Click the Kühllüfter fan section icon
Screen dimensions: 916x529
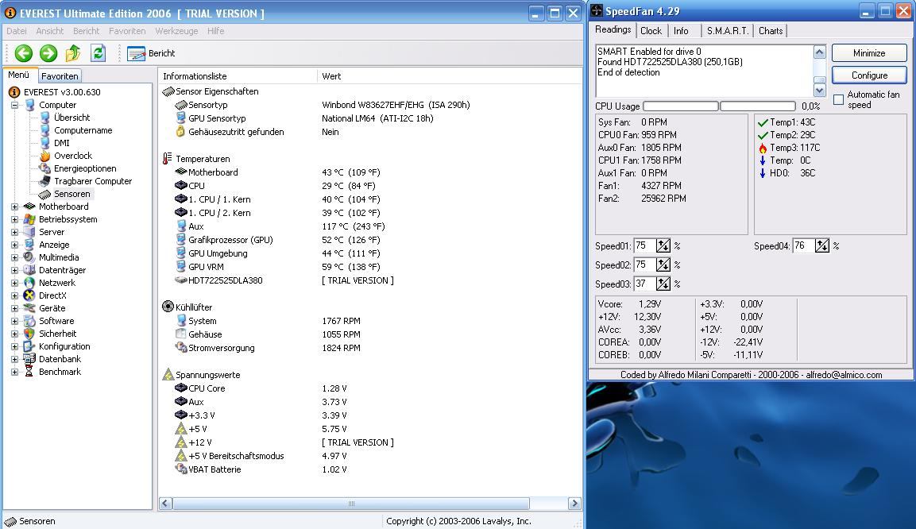click(168, 307)
